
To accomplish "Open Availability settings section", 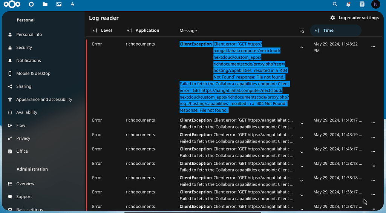I will [x=27, y=112].
